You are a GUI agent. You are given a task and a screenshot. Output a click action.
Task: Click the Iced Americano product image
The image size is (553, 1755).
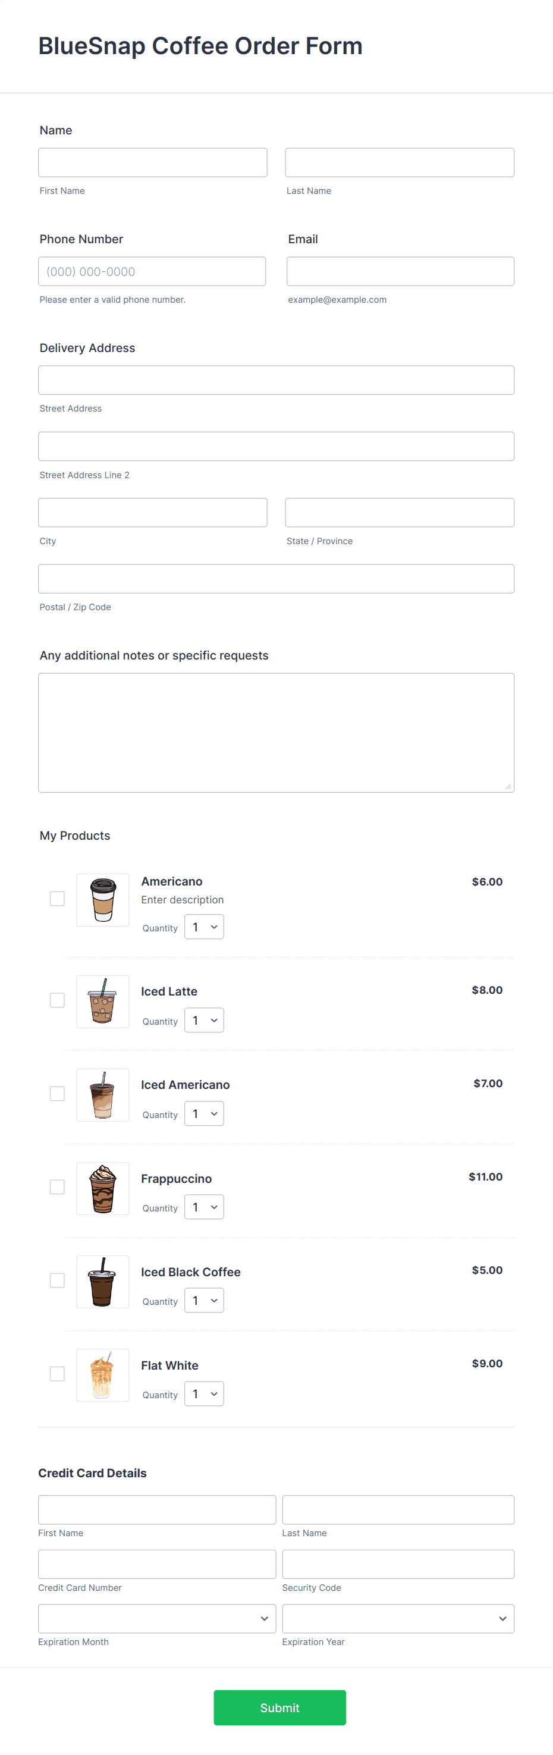103,1094
